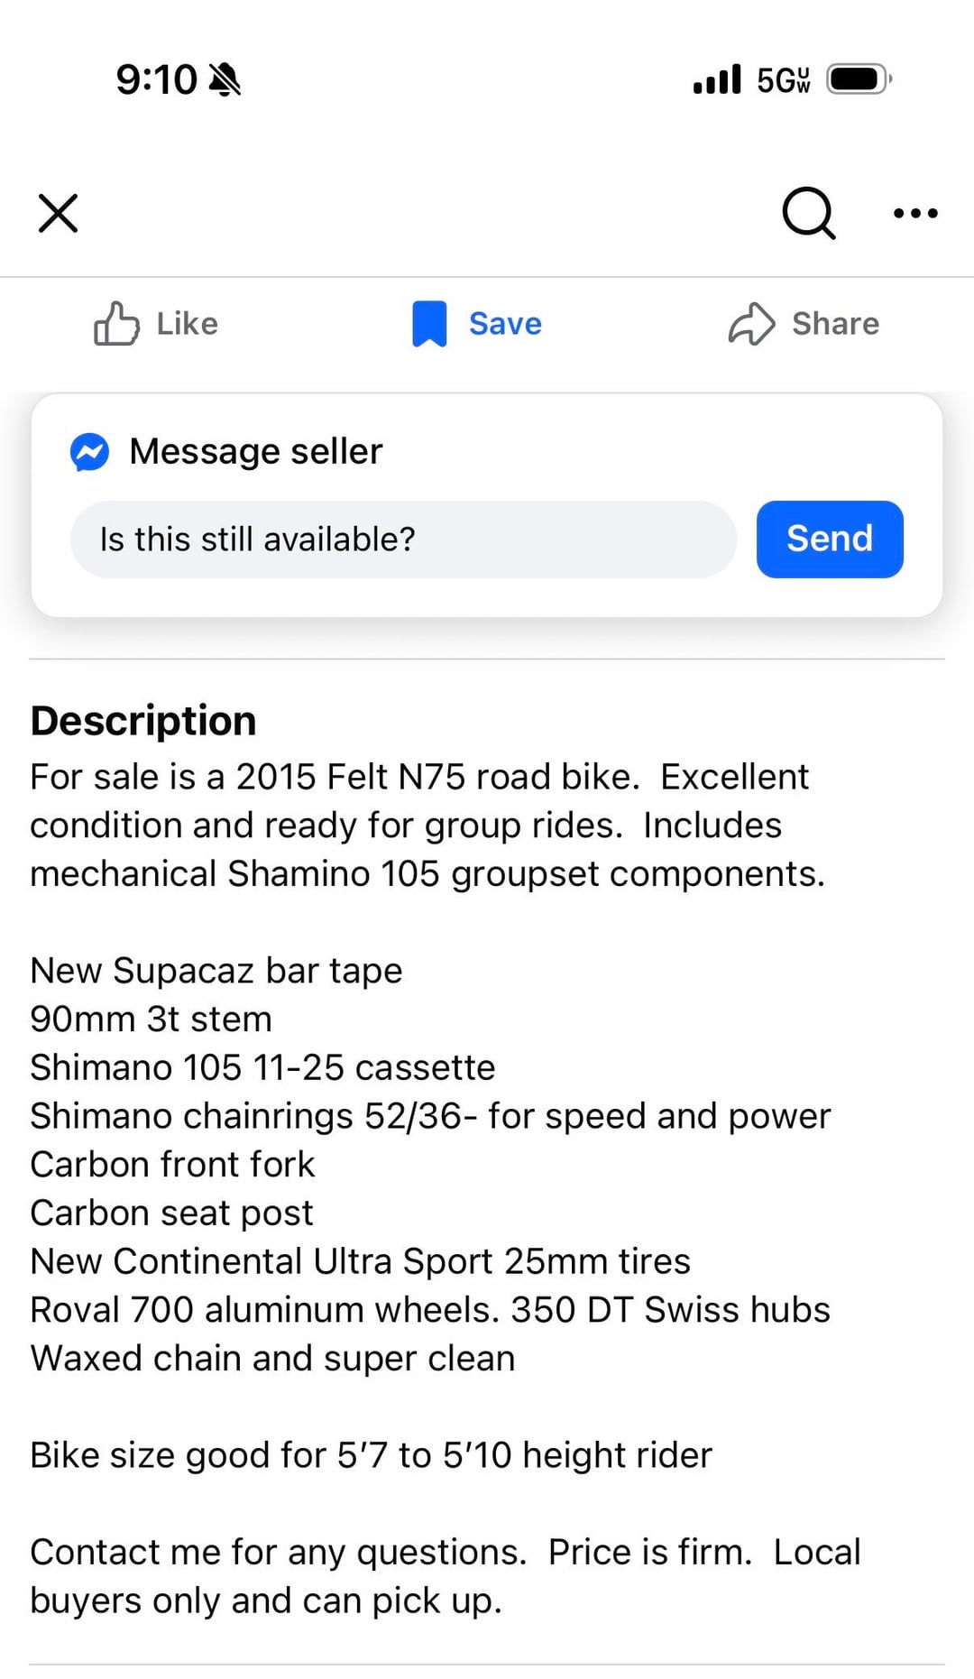Open the three-dot more options menu
This screenshot has height=1679, width=974.
point(915,214)
